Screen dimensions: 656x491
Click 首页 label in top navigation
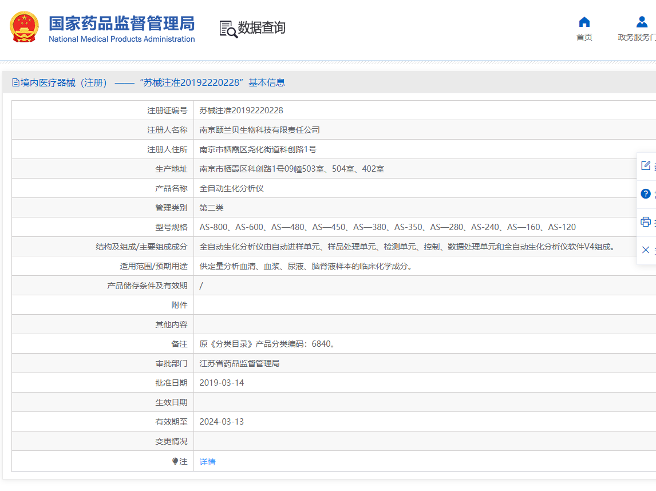(x=584, y=37)
